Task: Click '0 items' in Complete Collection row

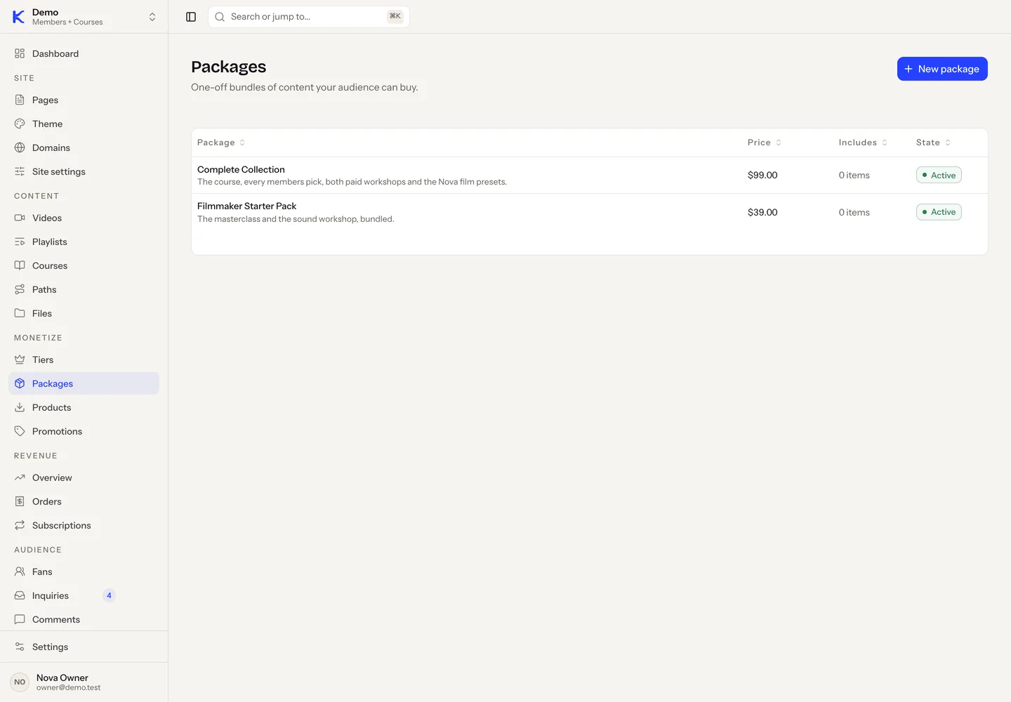Action: click(854, 175)
